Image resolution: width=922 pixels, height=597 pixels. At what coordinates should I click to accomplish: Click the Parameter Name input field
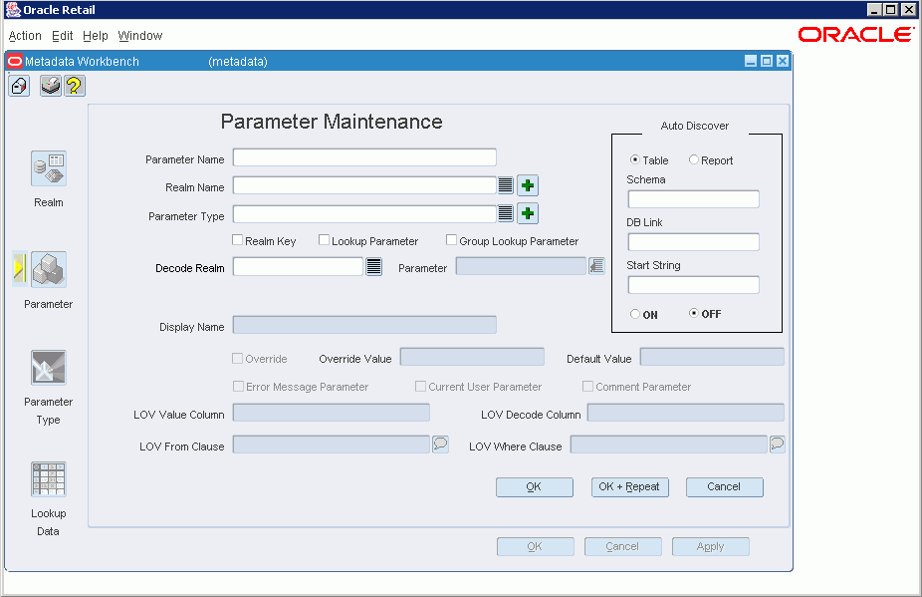364,157
